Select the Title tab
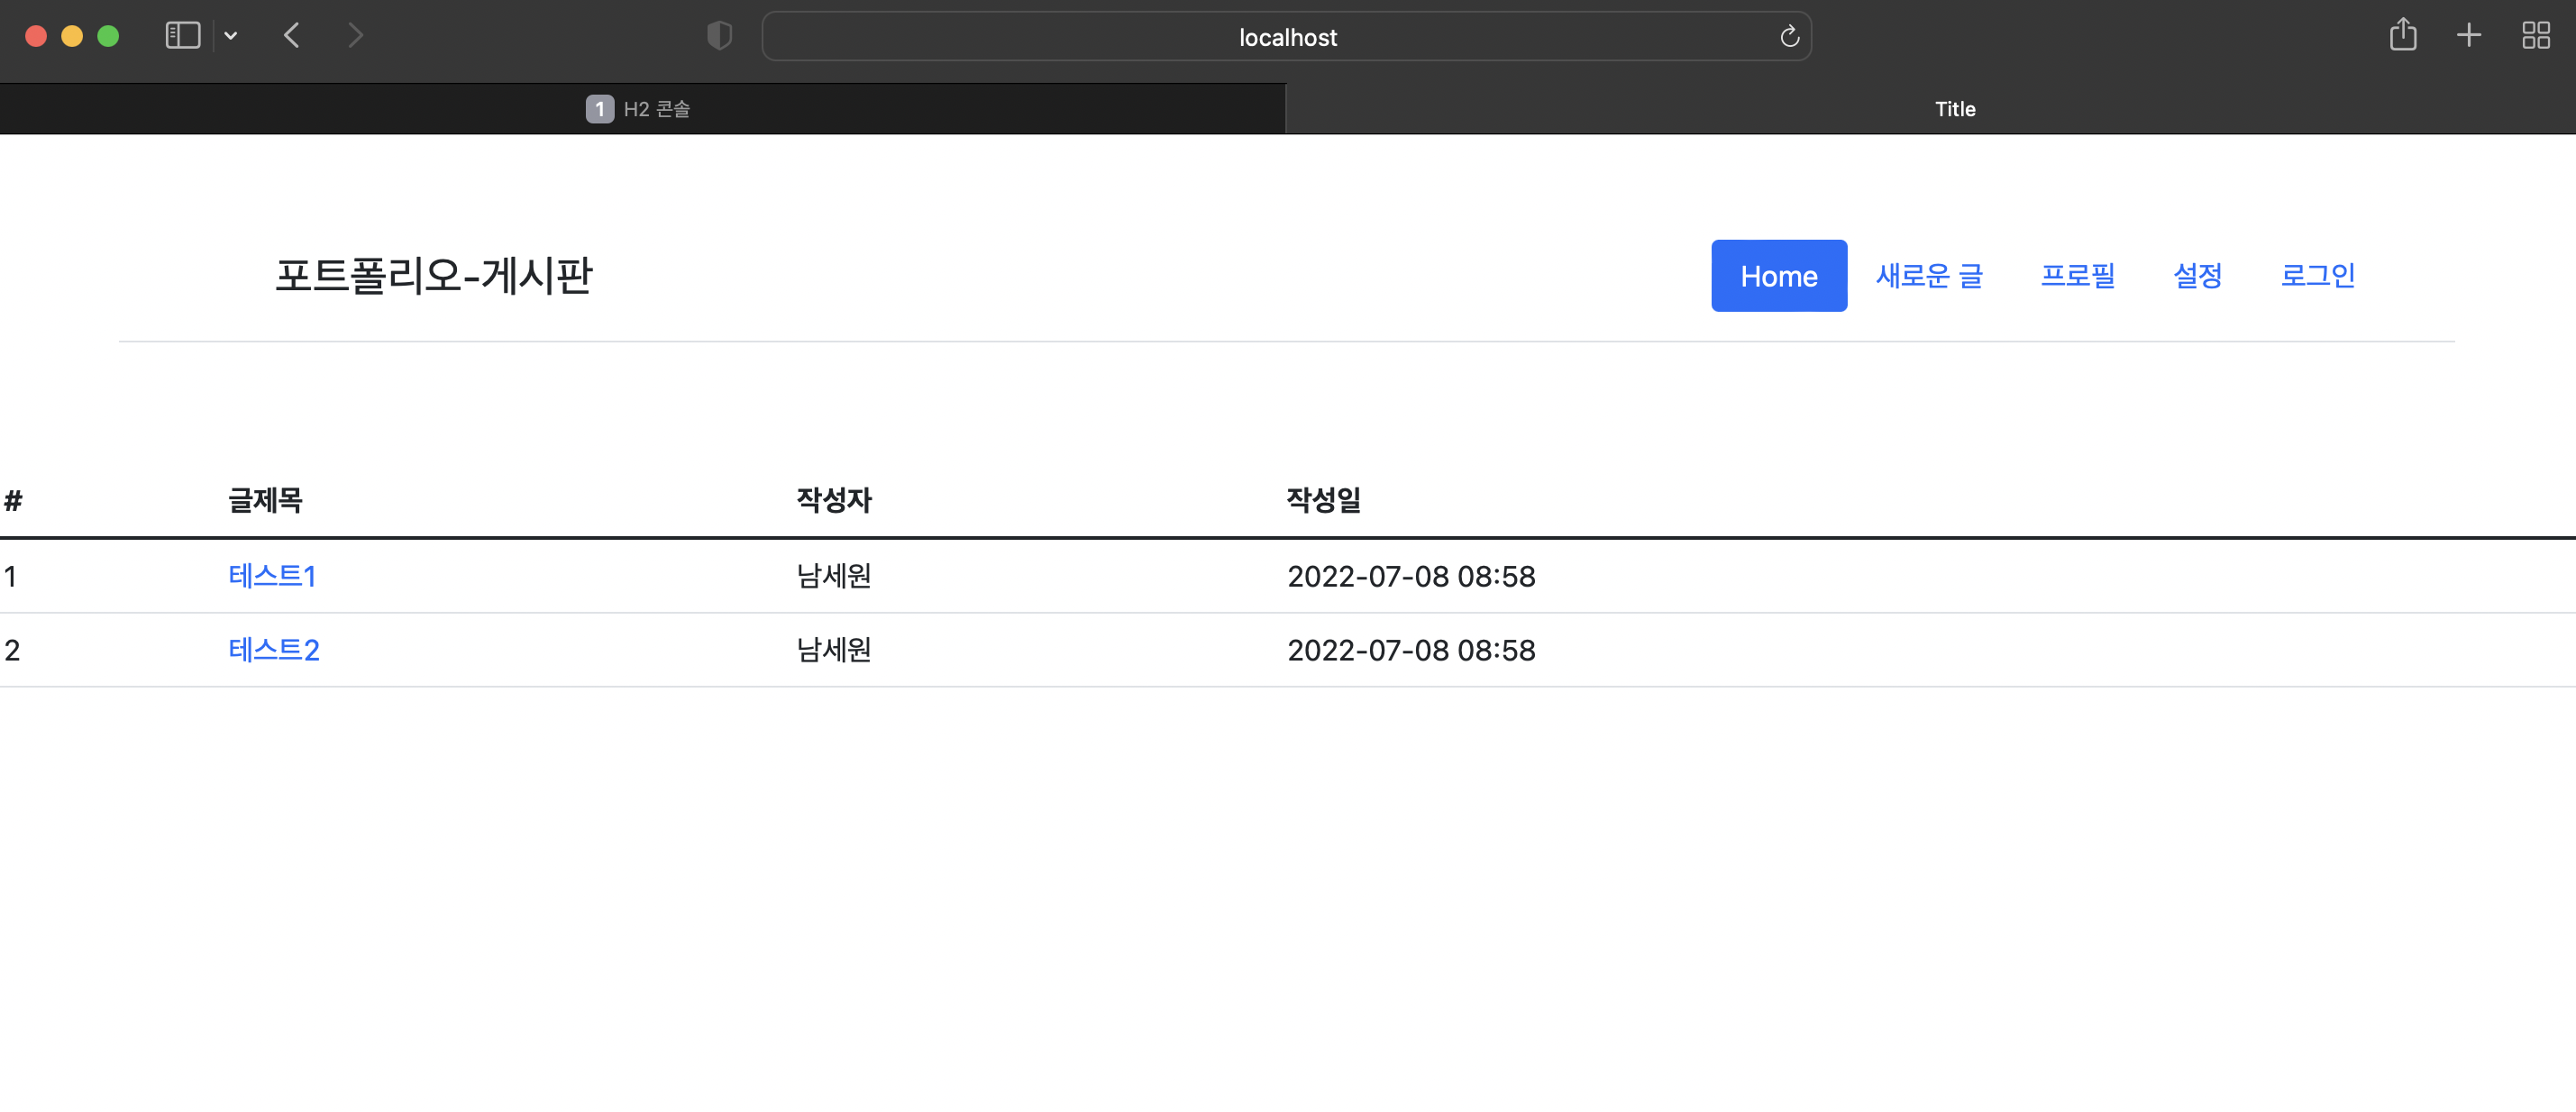 pos(1953,109)
